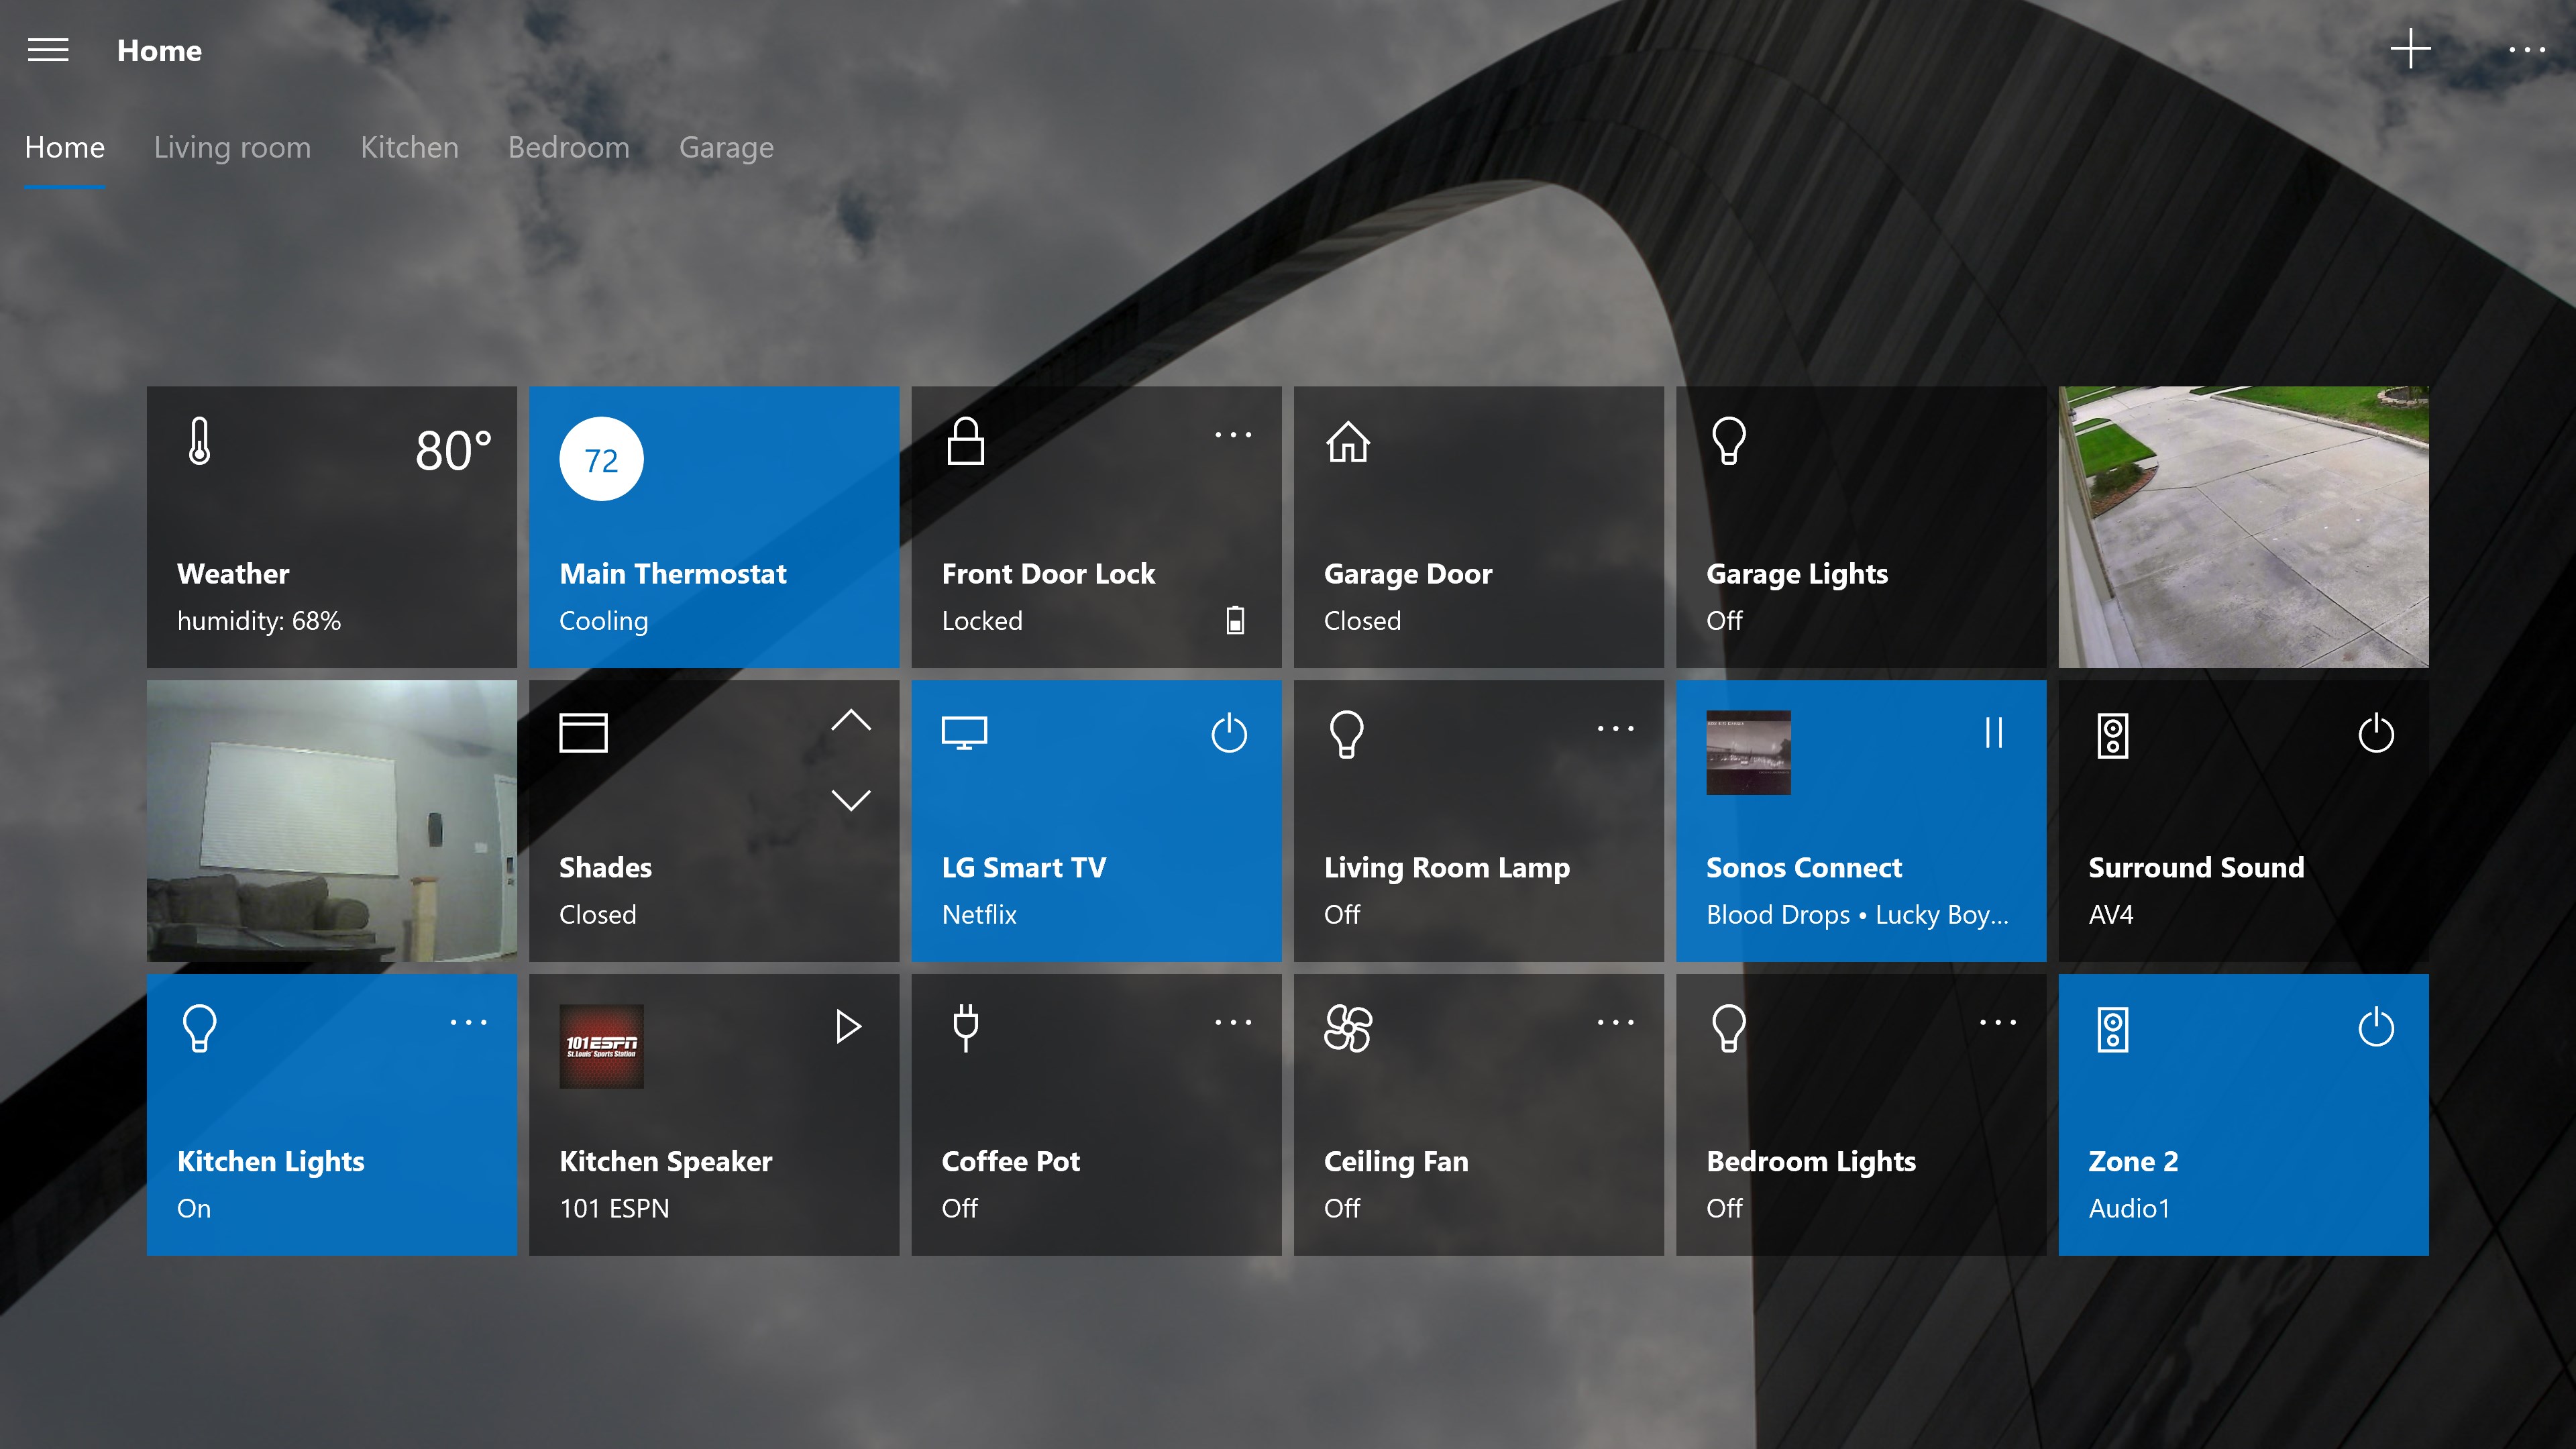Click the TV icon on the LG Smart TV tile
The image size is (2576, 1449).
click(965, 732)
